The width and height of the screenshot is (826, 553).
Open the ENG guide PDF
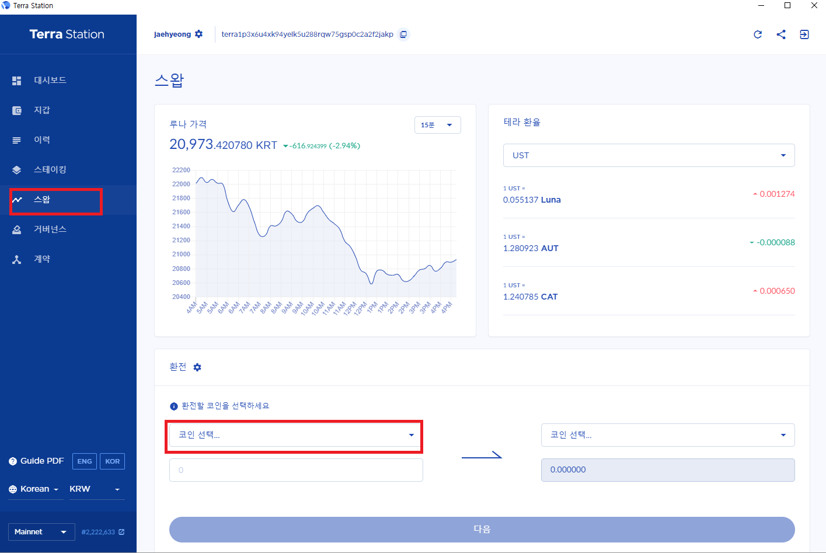pos(85,461)
